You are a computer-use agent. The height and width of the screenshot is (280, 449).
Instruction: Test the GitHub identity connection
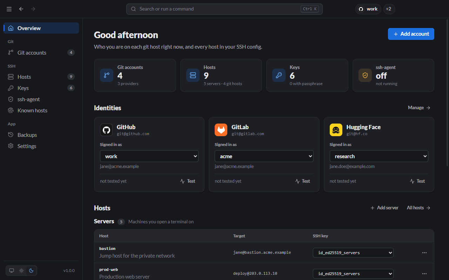[x=188, y=181]
